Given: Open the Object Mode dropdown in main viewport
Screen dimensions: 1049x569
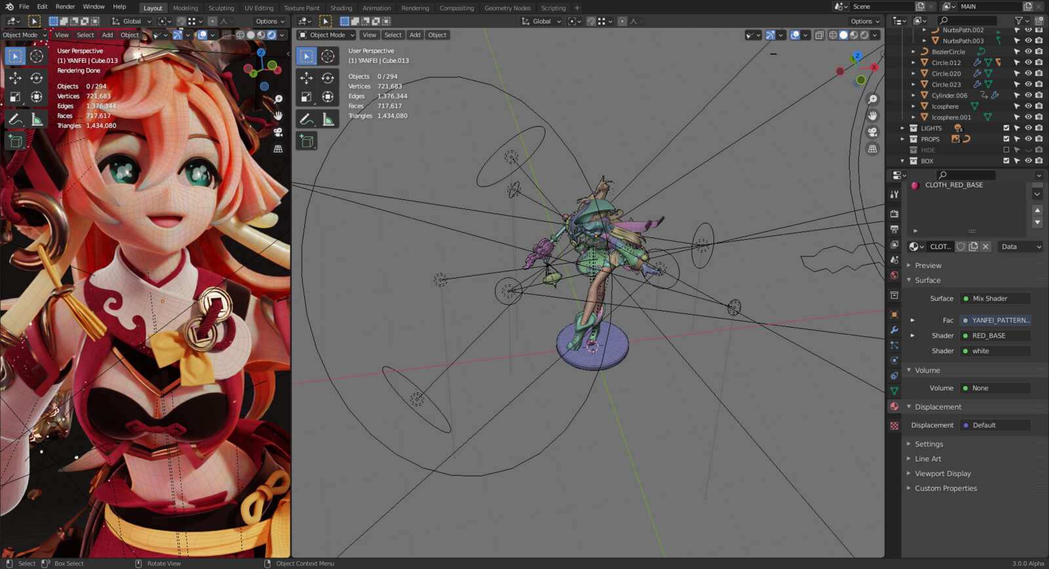Looking at the screenshot, I should point(327,35).
